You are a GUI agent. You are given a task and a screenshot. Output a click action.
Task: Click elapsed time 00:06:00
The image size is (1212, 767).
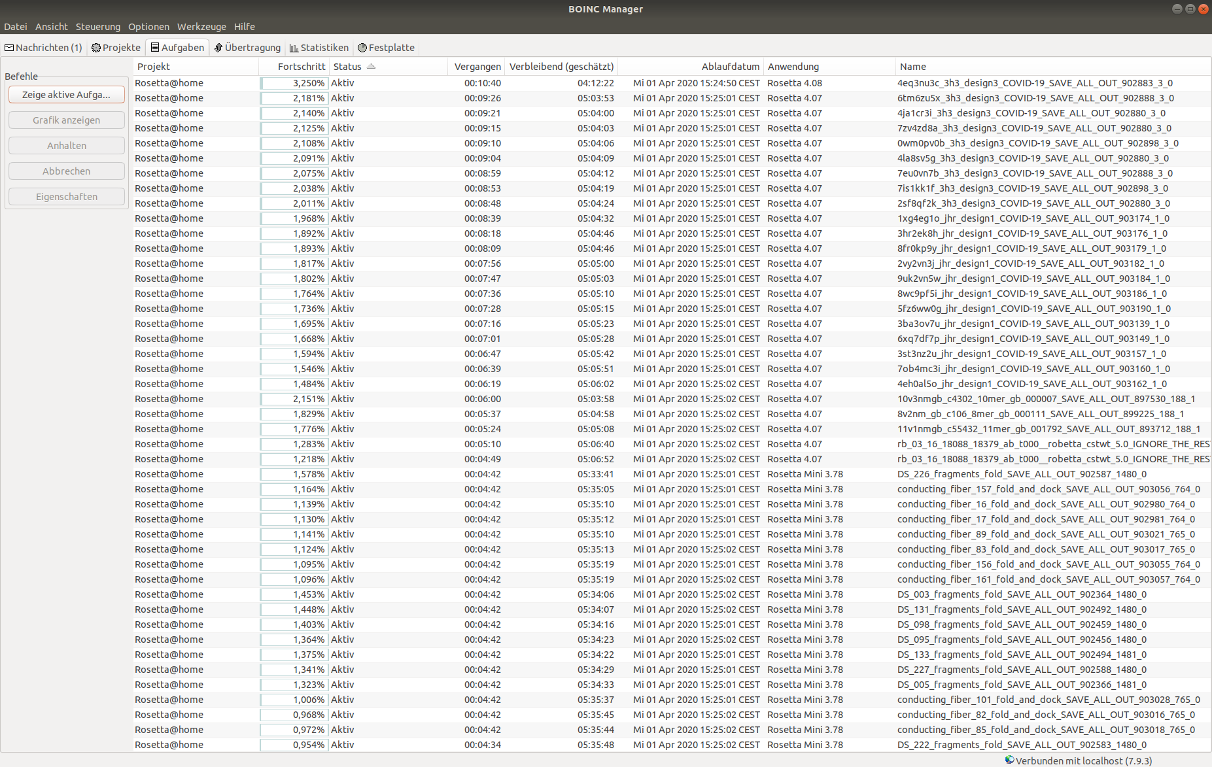click(483, 399)
